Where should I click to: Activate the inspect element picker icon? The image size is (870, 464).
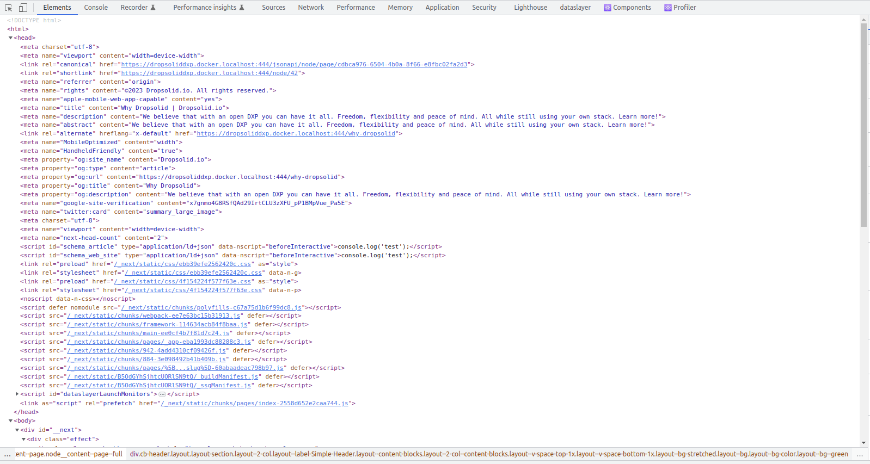click(x=9, y=8)
